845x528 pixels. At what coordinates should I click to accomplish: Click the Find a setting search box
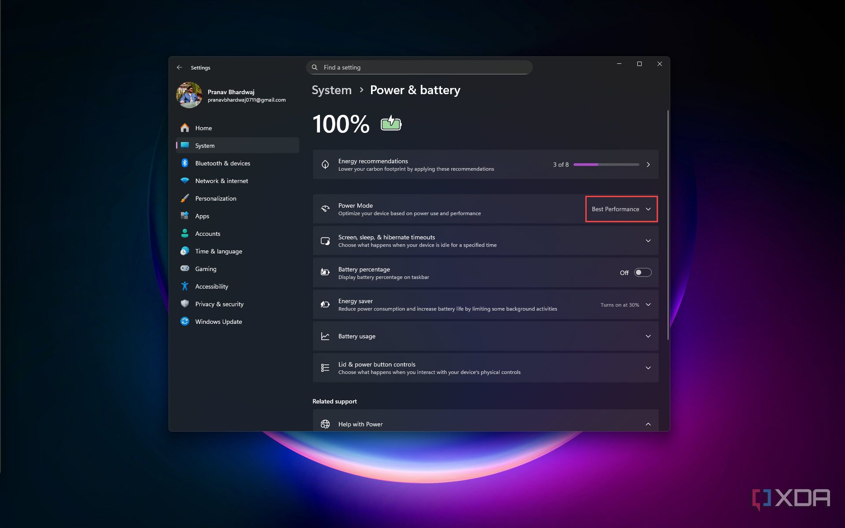click(419, 67)
